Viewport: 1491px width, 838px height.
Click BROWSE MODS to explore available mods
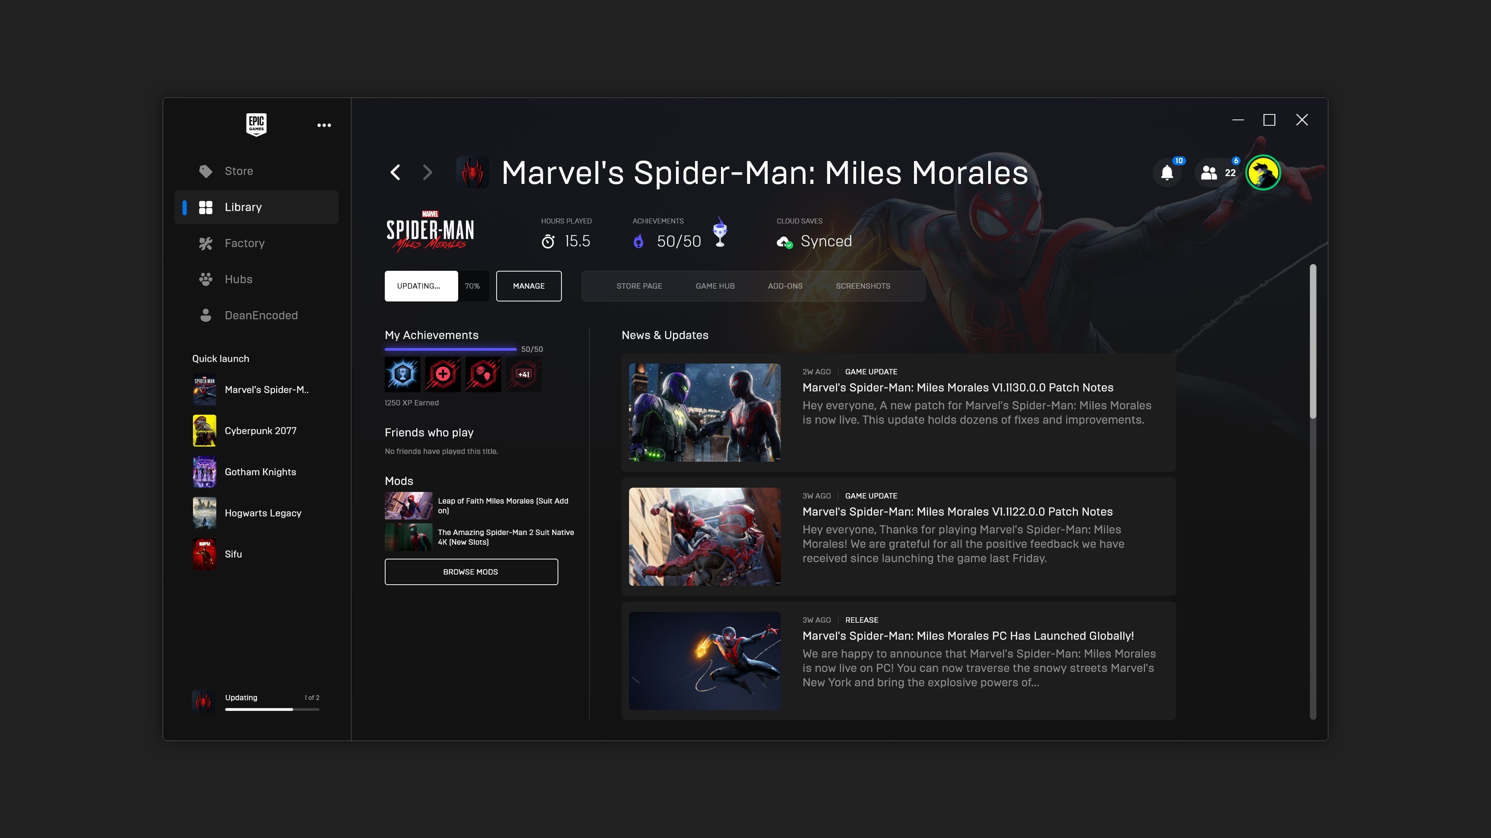pos(471,572)
